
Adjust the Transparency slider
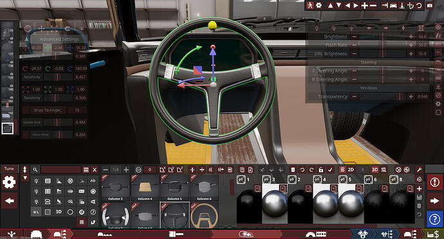coord(383,96)
